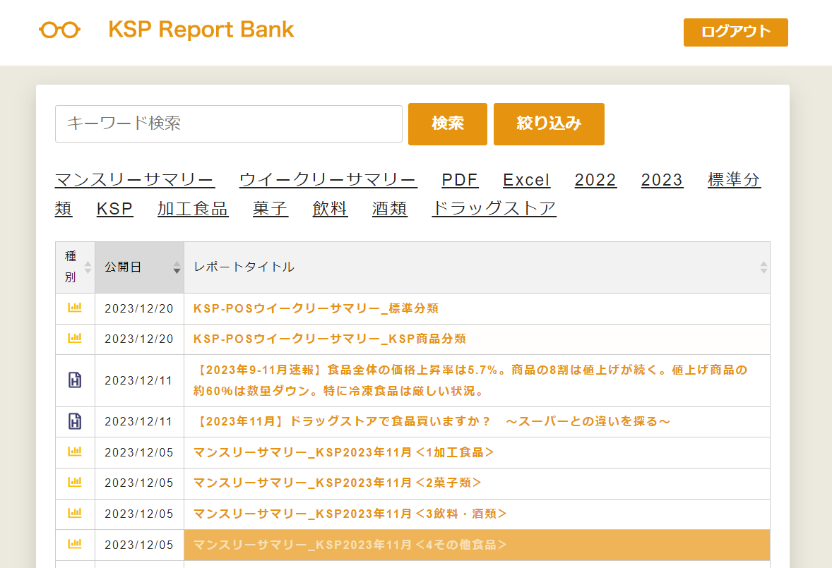
Task: Open 【2023年9-11月速報】 price report
Action: (x=470, y=380)
